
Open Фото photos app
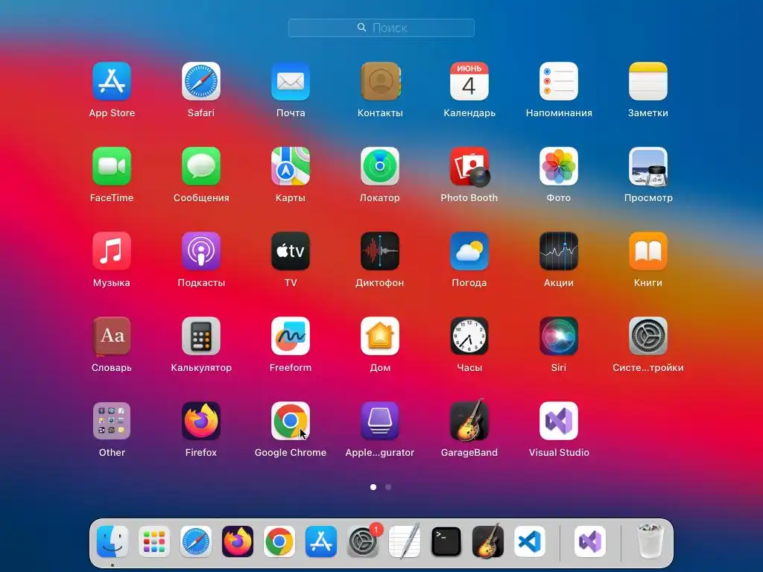[559, 166]
